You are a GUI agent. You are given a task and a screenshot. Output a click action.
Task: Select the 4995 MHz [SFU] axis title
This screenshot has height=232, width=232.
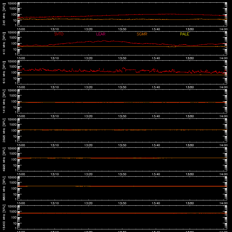click(4, 159)
